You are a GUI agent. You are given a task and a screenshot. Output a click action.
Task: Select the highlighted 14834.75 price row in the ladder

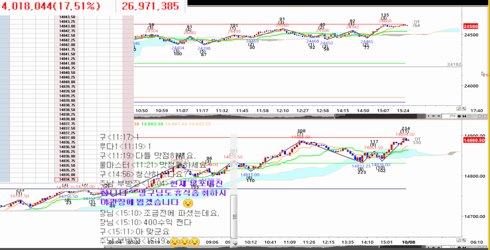click(66, 180)
